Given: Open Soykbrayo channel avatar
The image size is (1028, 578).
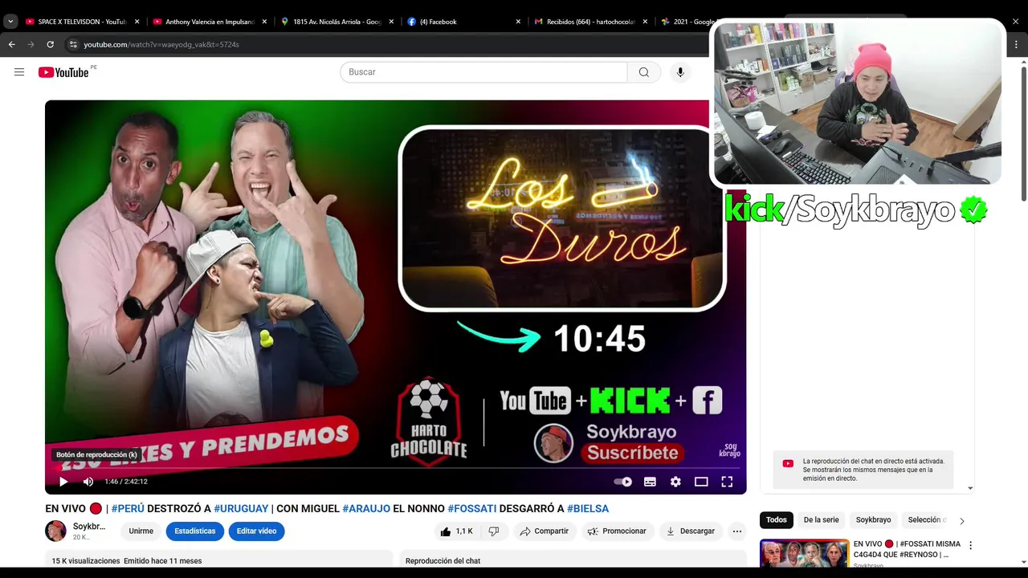Looking at the screenshot, I should click(55, 531).
